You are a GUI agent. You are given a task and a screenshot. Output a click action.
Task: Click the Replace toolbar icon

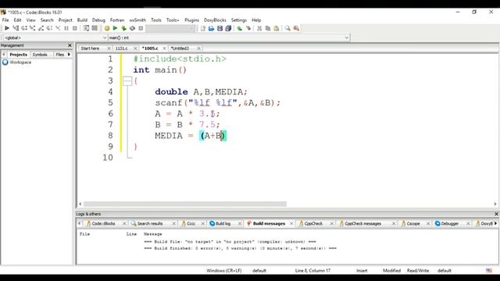[296, 28]
